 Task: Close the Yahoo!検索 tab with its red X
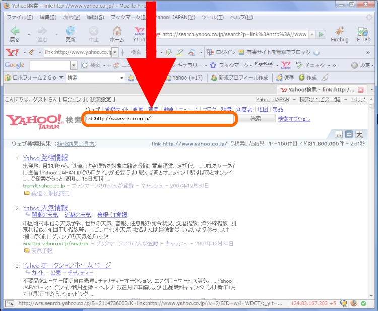(x=361, y=90)
